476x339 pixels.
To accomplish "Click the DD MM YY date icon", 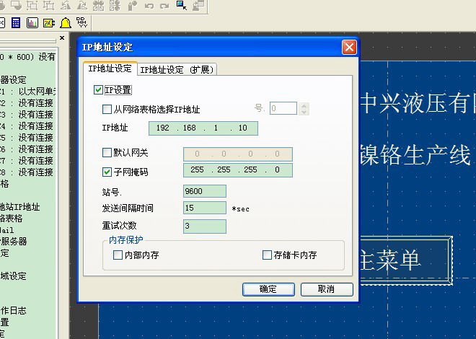I will (x=81, y=23).
